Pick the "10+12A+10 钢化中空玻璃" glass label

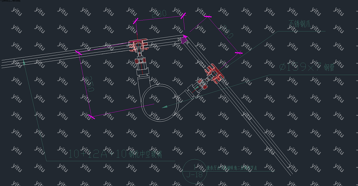115,154
